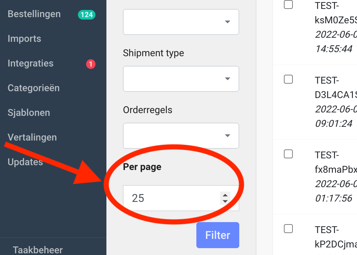This screenshot has width=357, height=255.
Task: Open the Updates sidebar item
Action: (x=25, y=162)
